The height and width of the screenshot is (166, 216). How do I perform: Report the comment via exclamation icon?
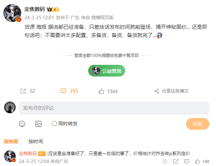pyautogui.click(x=165, y=161)
